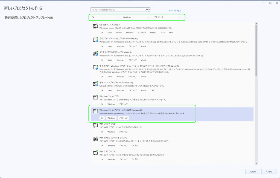Click the template list scrollbar thumb
The height and width of the screenshot is (178, 280).
[x=256, y=50]
